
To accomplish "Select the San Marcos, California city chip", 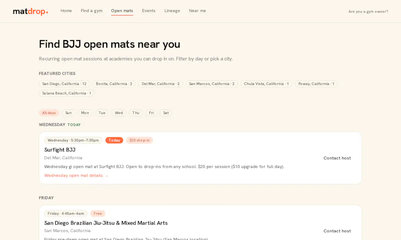I will point(212,84).
